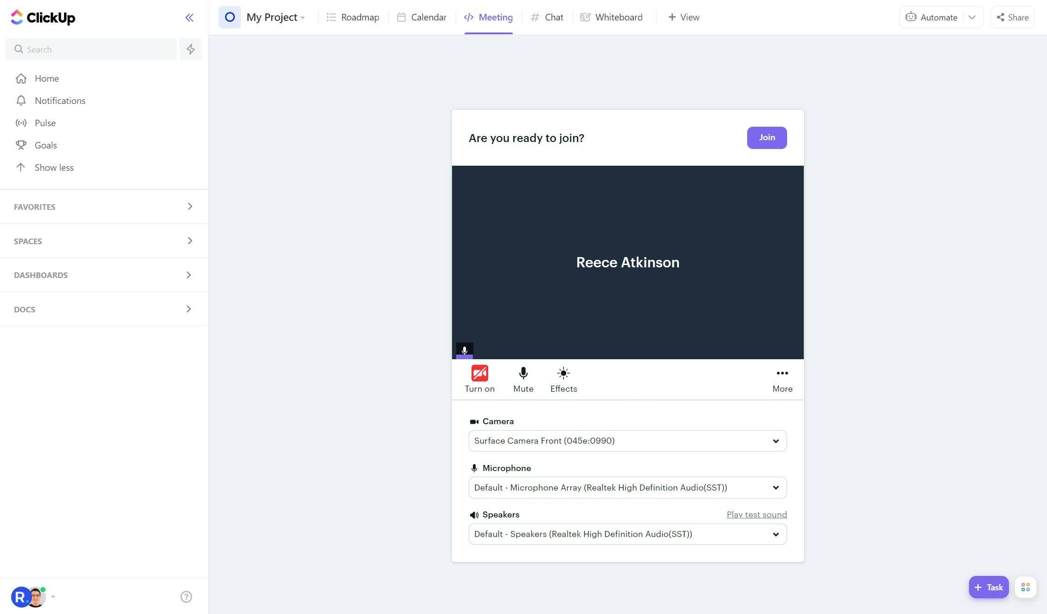Open the help question mark icon
The height and width of the screenshot is (614, 1047).
coord(186,597)
